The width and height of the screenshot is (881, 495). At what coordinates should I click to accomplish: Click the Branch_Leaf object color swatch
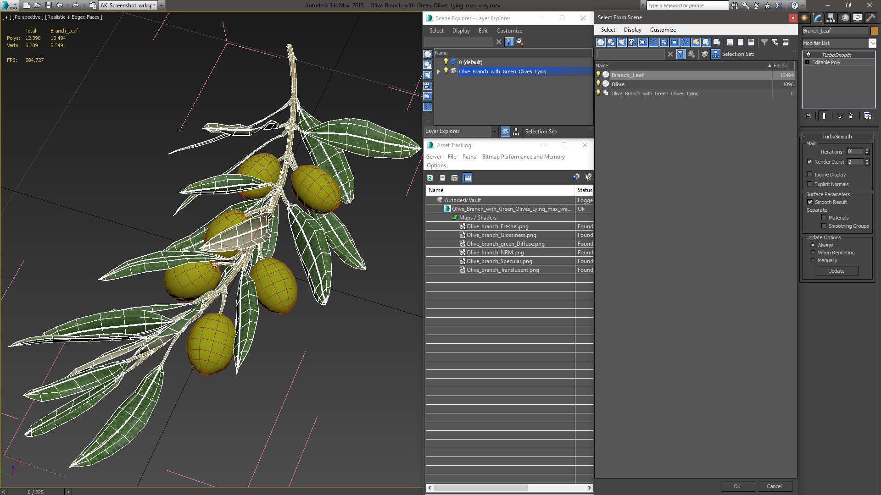point(874,31)
